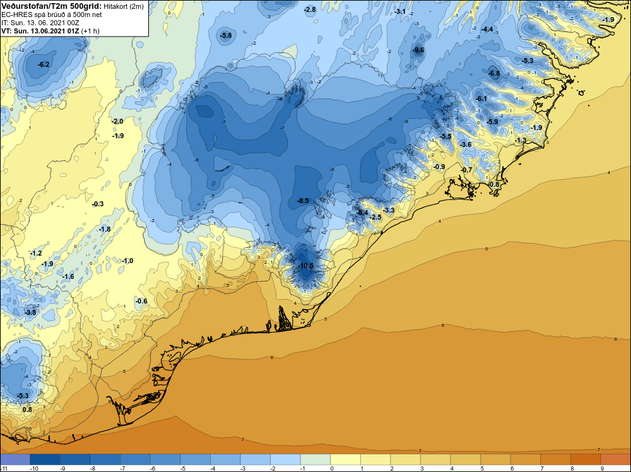
Task: Click the -10.5 minimum temperature label
Action: (x=305, y=266)
